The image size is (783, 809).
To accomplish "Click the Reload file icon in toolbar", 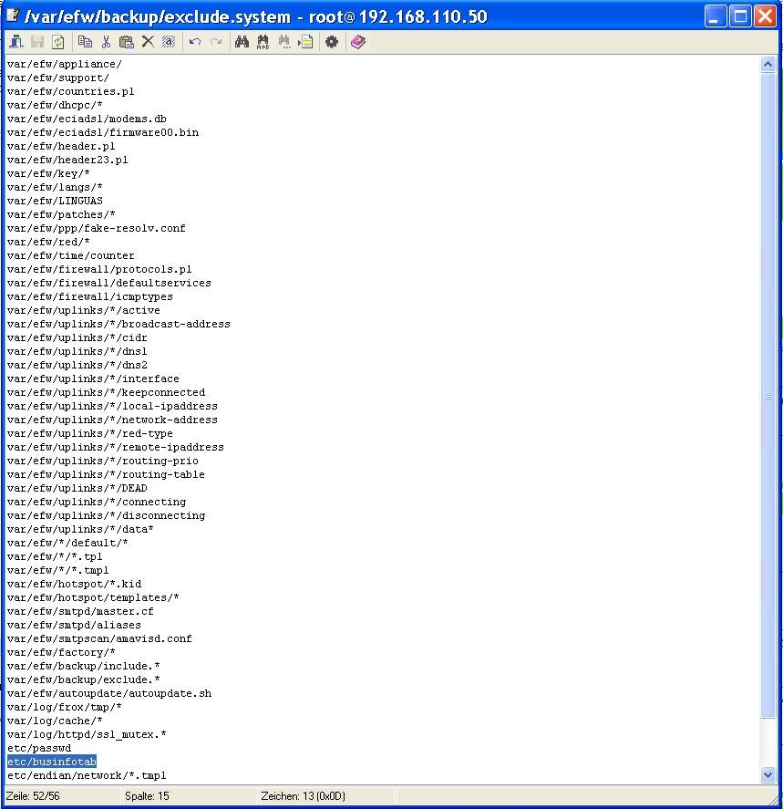I will [x=57, y=42].
